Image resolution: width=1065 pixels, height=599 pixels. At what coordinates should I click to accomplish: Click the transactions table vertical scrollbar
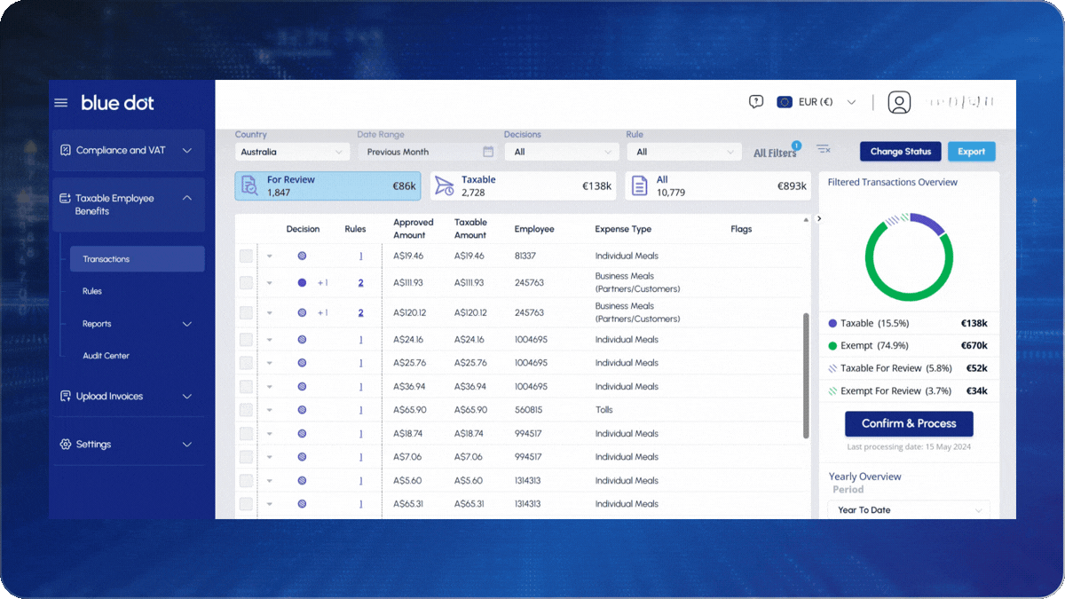[x=806, y=373]
